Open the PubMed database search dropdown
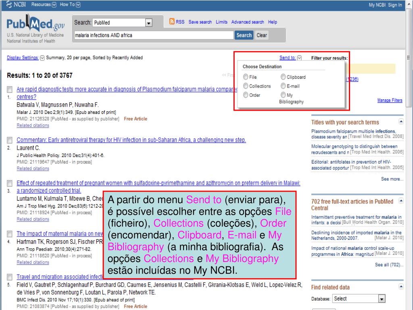This screenshot has height=310, width=413. click(148, 23)
